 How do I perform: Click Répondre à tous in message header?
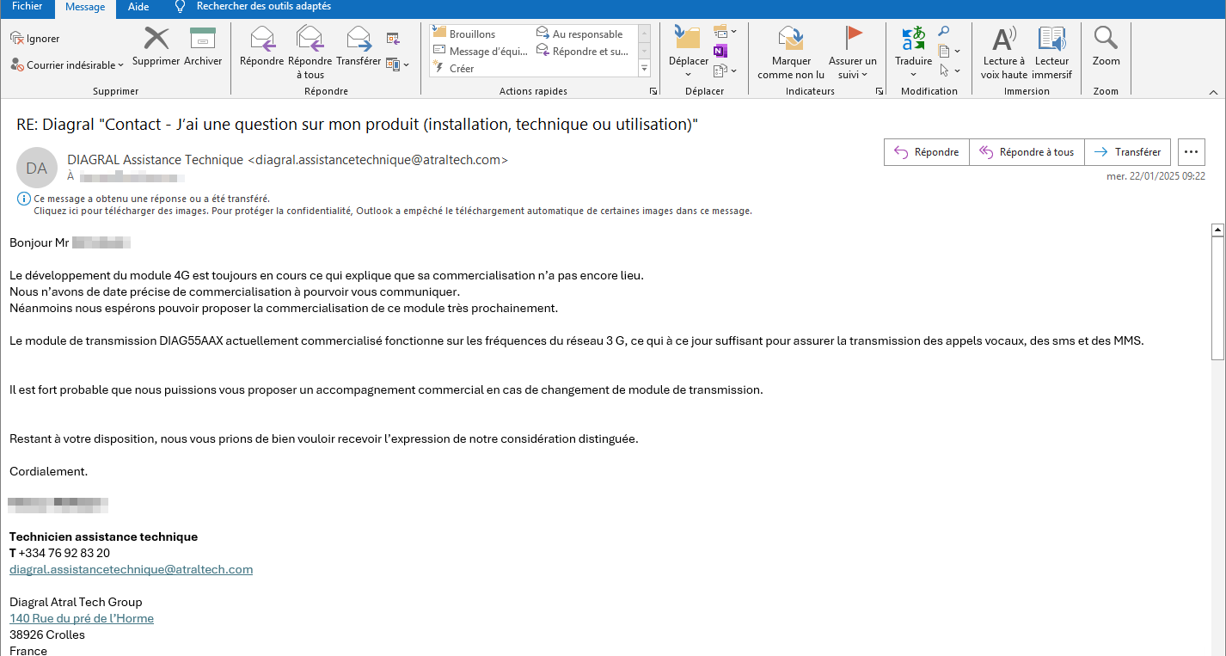[x=1027, y=152]
